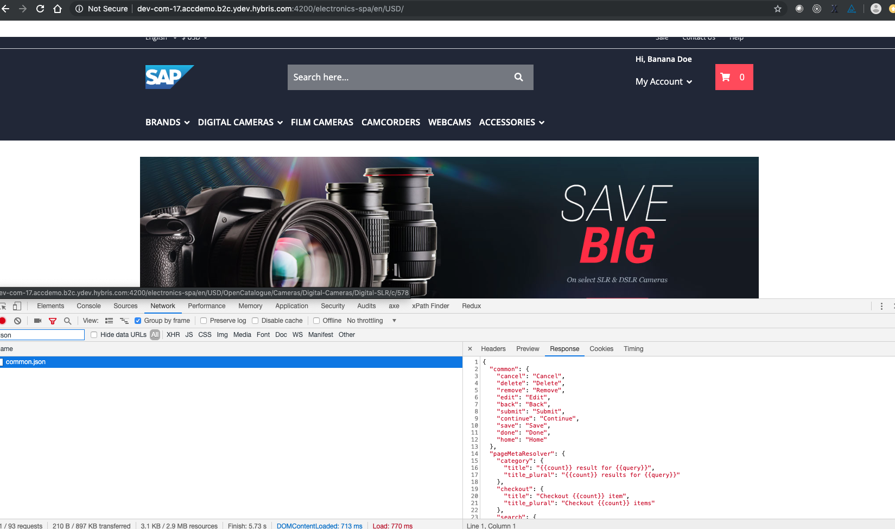Viewport: 895px width, 529px height.
Task: Switch to the Headers tab
Action: tap(493, 348)
